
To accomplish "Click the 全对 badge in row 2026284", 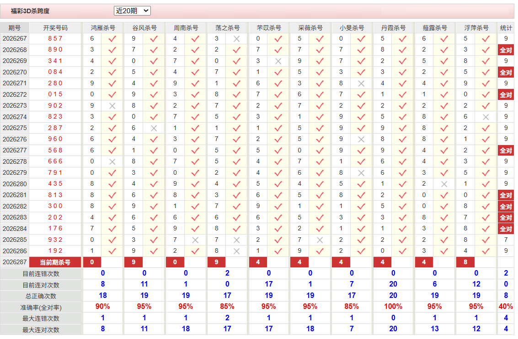I will click(506, 229).
